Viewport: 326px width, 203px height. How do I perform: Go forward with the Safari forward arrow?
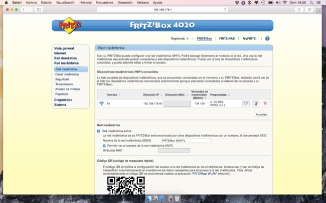coord(30,9)
